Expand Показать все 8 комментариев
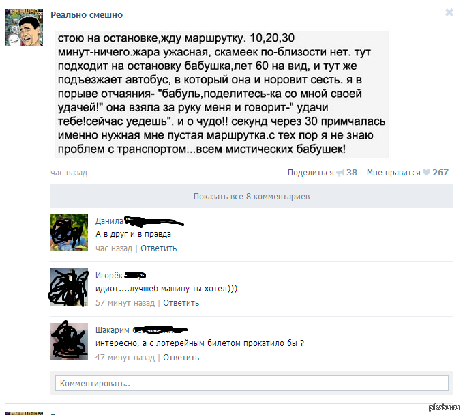 coord(252,197)
